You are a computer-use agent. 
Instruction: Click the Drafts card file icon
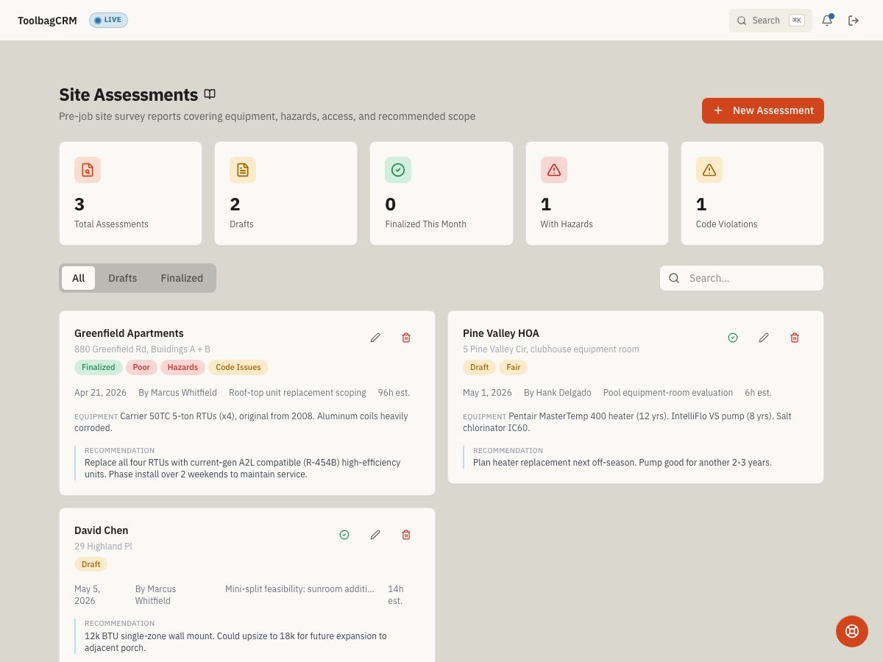(x=243, y=170)
